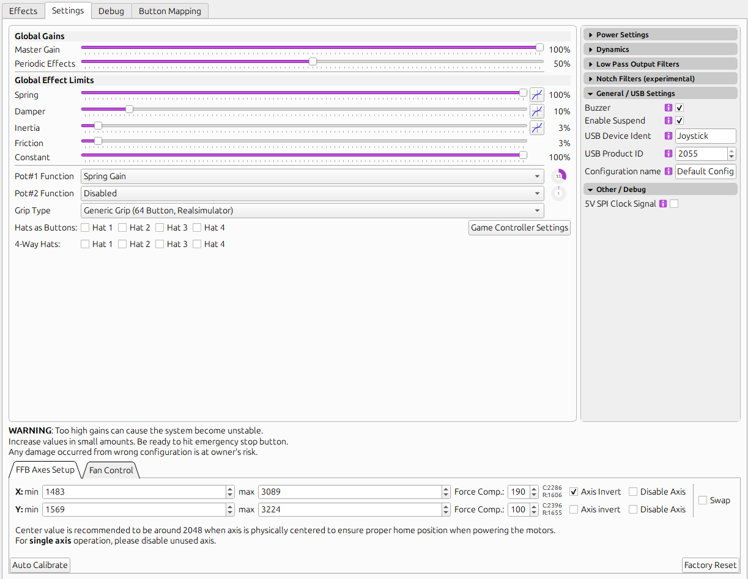Viewport: 748px width, 579px height.
Task: Click the Periodic Effects slider handle
Action: point(313,61)
